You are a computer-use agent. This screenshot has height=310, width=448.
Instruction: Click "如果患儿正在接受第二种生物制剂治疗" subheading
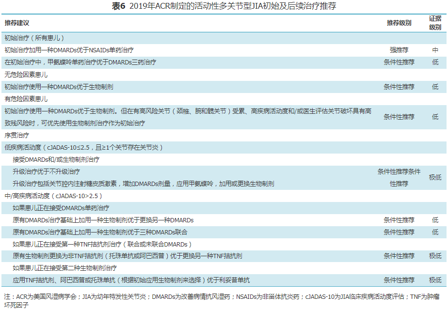point(64,268)
